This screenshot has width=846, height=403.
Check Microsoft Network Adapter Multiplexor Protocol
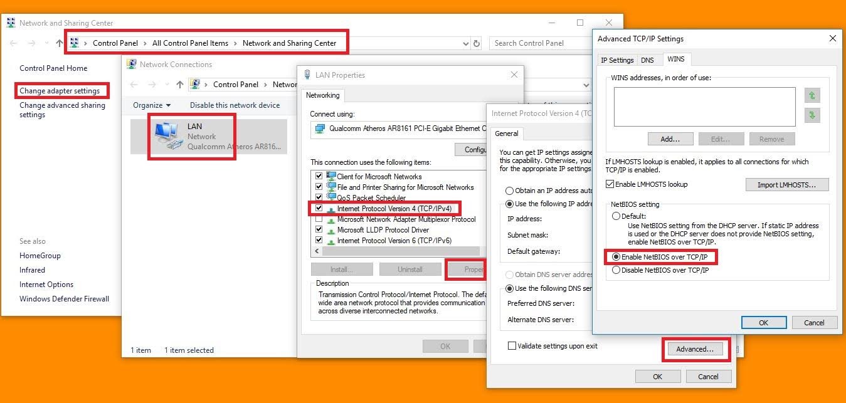[x=319, y=219]
